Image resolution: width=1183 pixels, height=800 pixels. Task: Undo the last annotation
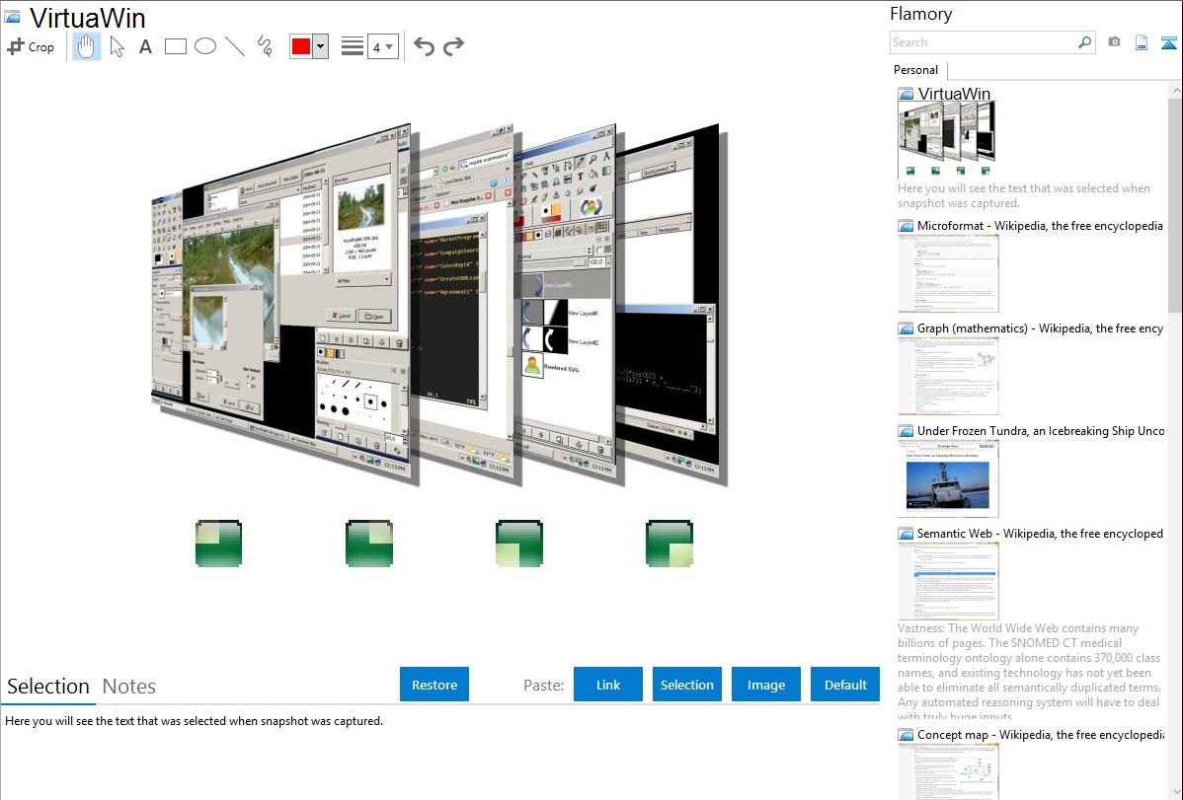(424, 46)
